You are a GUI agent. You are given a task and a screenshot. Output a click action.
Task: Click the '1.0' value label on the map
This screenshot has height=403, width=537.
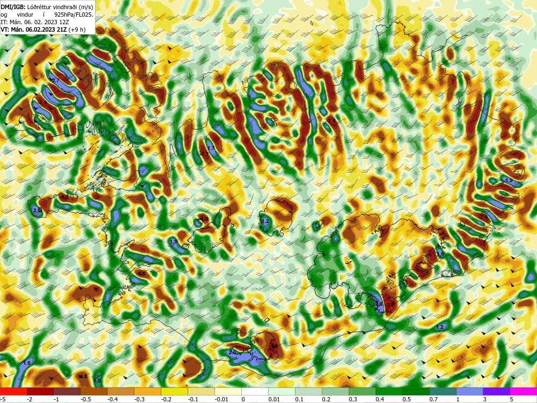[97, 381]
